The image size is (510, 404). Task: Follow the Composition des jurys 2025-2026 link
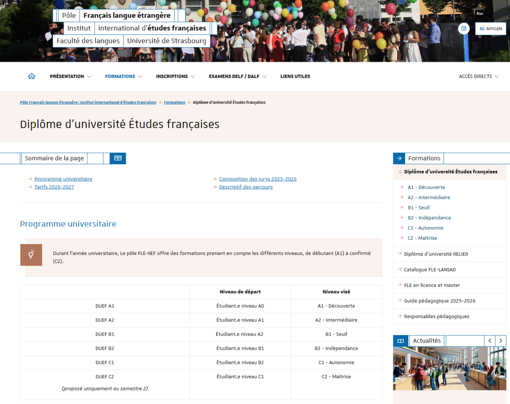pos(258,179)
